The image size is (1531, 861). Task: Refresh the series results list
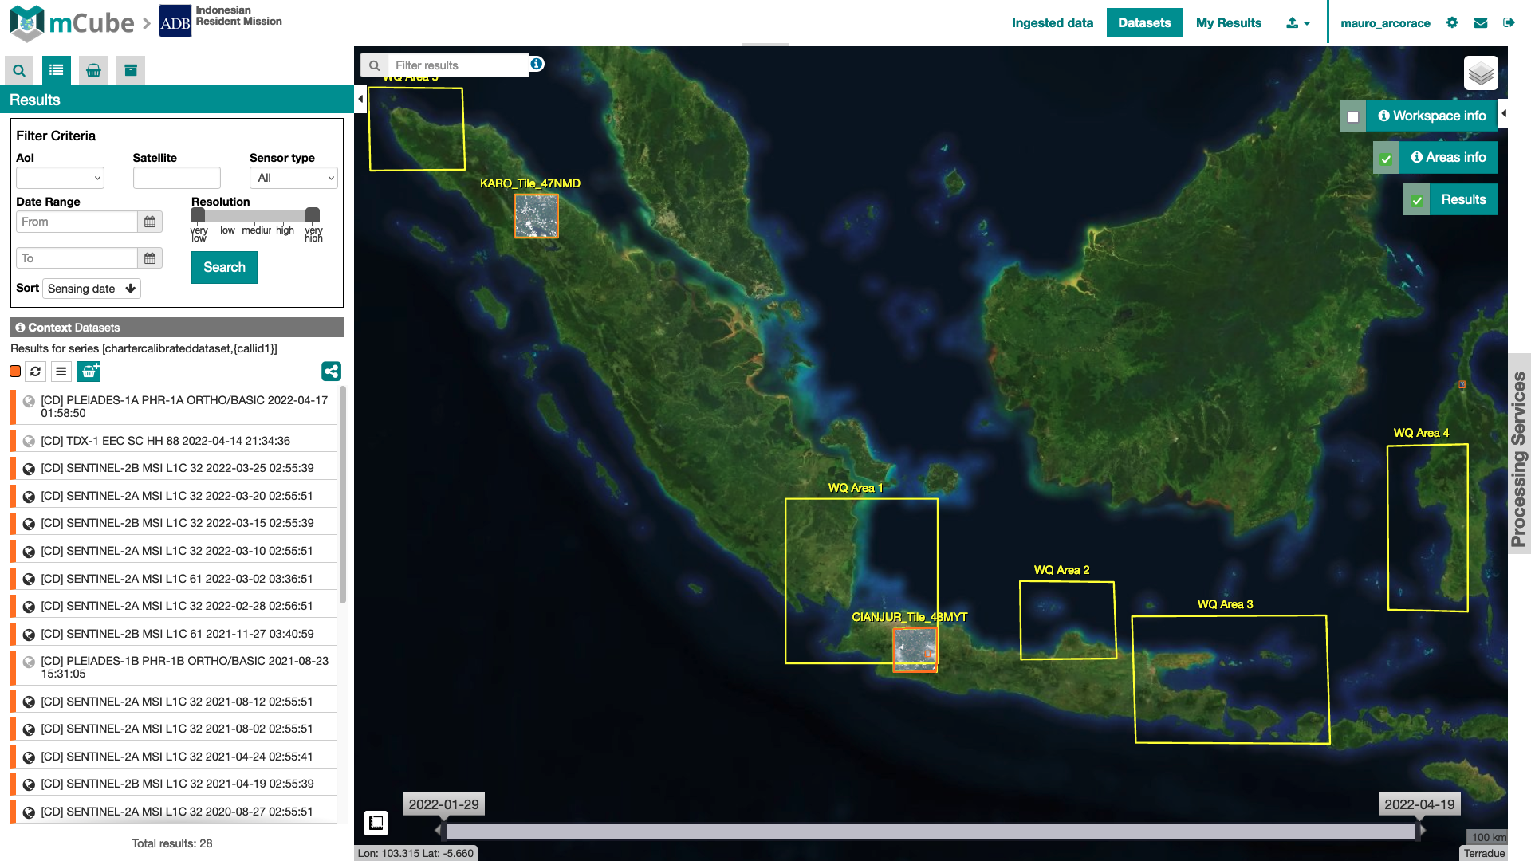tap(35, 372)
